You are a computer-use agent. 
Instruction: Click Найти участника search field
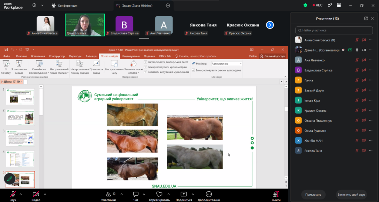pos(334,30)
